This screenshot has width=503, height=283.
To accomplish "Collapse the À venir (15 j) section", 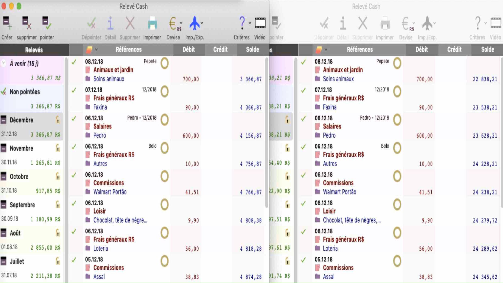I will tap(4, 63).
